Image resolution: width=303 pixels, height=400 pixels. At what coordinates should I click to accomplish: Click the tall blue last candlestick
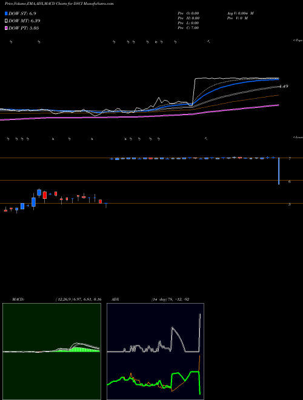pos(279,171)
